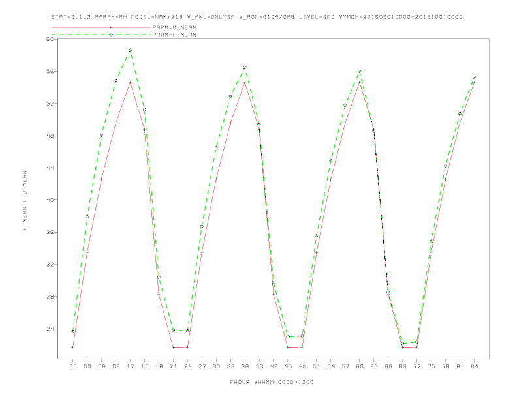Click the 'FHOUR VHHMM: 0000>1200' axis title
The height and width of the screenshot is (399, 517).
click(x=272, y=382)
